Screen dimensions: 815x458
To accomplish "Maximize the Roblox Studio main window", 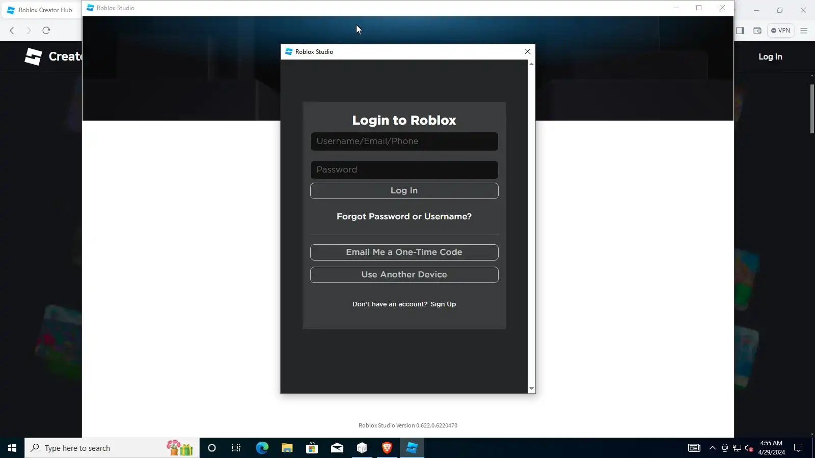I will (x=699, y=8).
